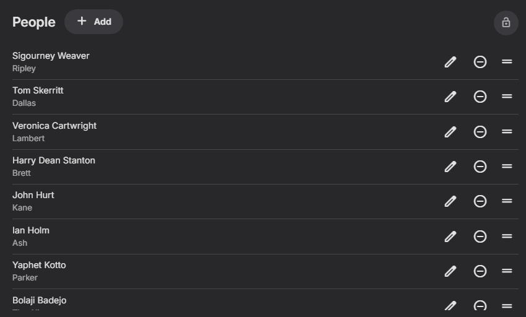Click reorder handle on Ian Holm row
The image size is (526, 317).
pos(507,237)
